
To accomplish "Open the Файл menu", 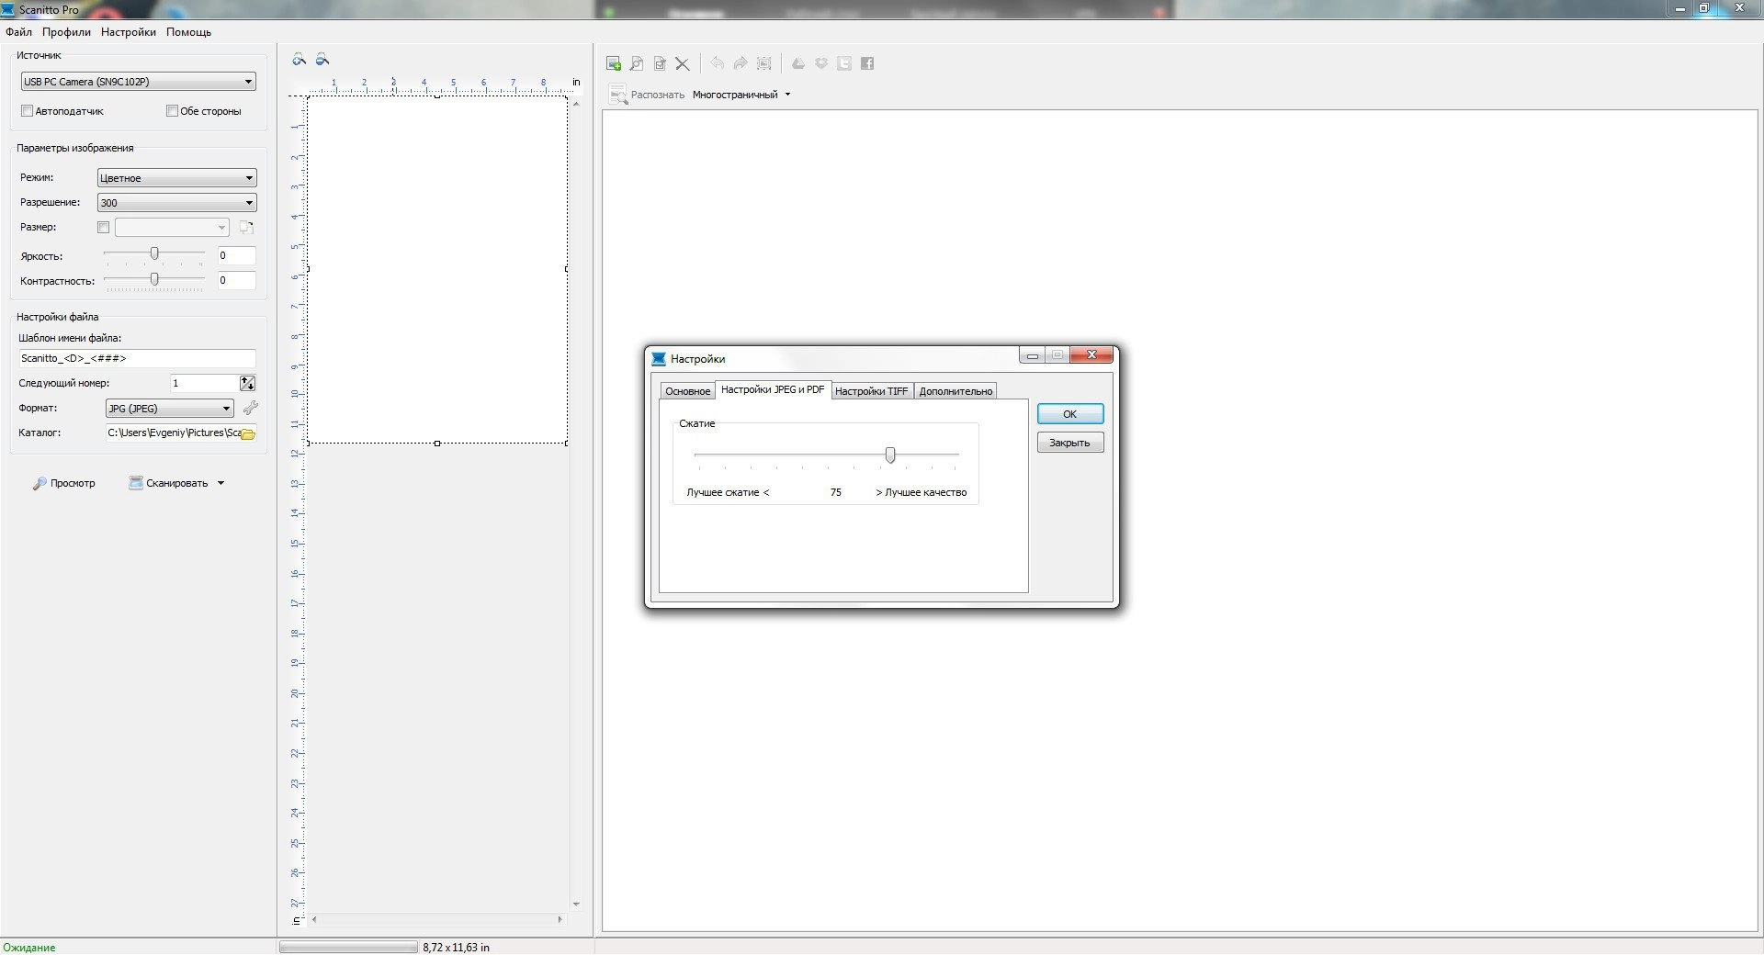I will [x=18, y=32].
